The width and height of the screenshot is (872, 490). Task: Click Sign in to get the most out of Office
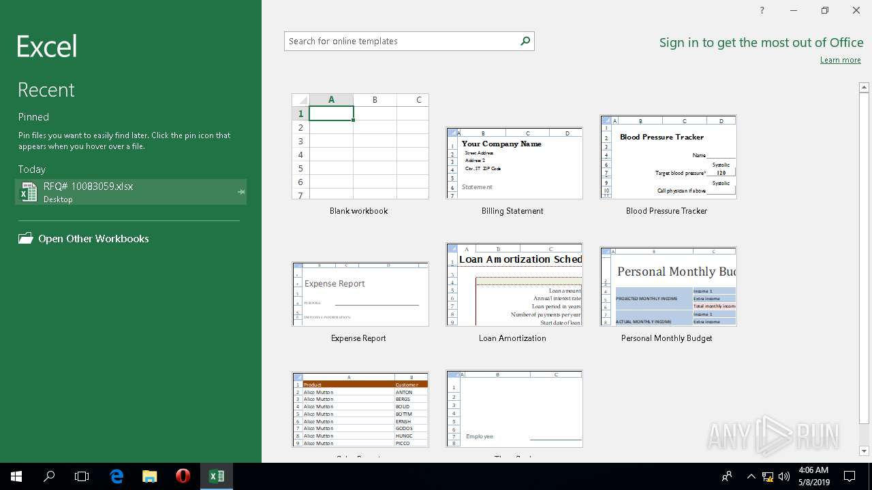[762, 42]
